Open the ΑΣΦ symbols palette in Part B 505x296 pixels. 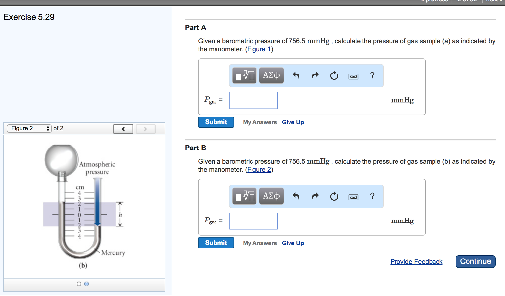(271, 196)
